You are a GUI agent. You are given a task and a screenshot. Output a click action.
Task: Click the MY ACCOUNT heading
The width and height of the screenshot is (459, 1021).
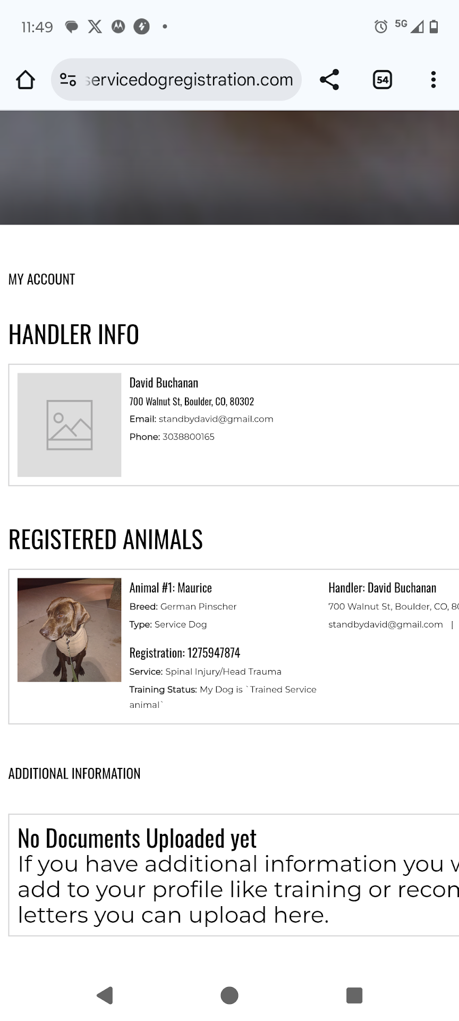click(x=41, y=279)
